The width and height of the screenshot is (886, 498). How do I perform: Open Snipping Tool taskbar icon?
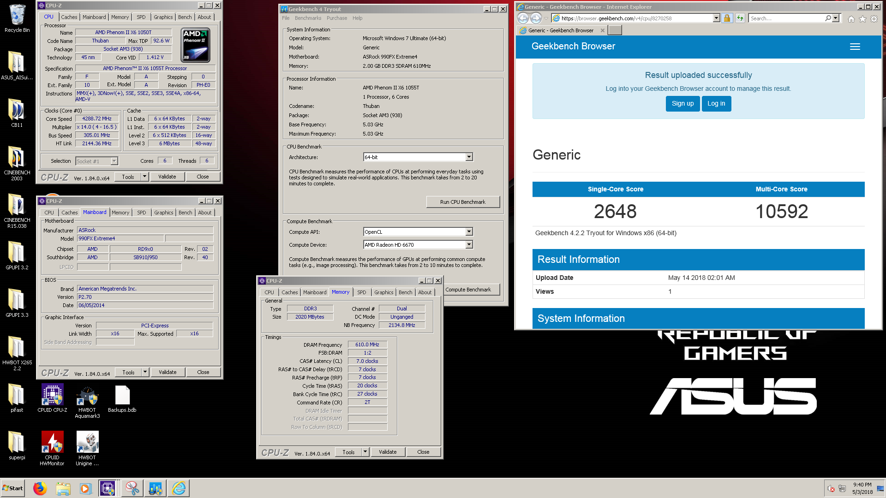coord(132,488)
